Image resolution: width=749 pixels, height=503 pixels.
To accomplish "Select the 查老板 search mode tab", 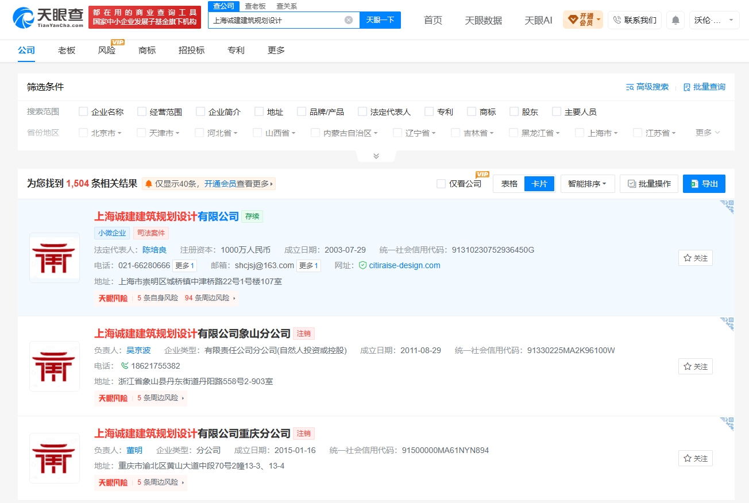I will [x=255, y=6].
